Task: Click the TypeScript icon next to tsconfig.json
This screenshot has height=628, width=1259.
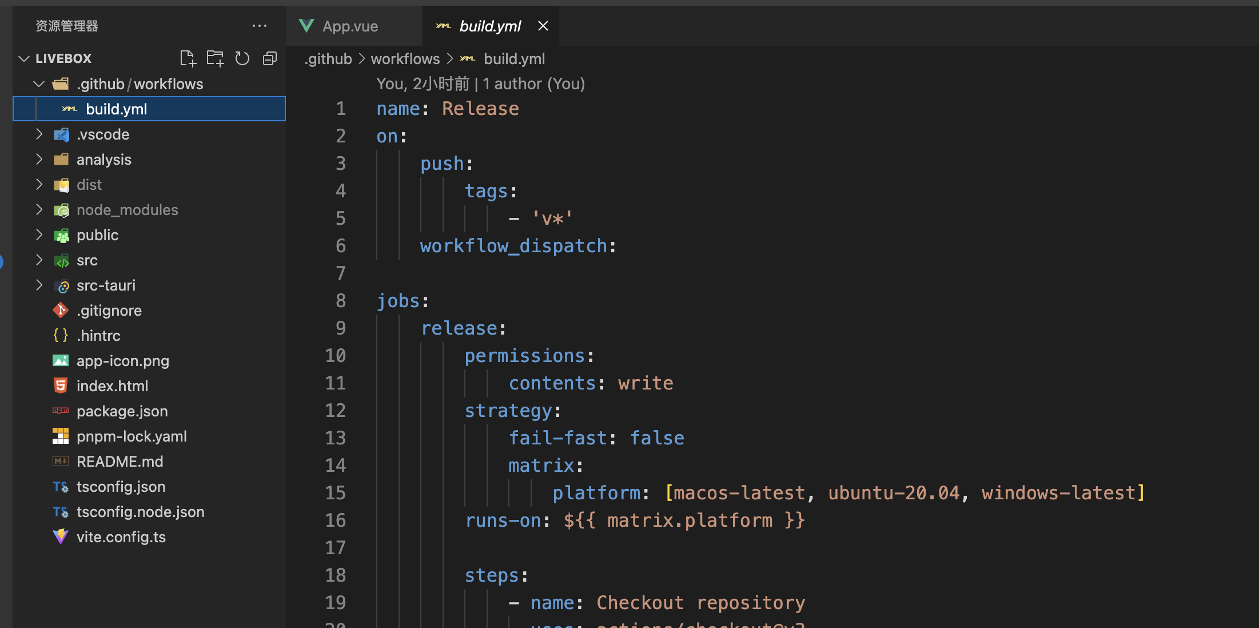Action: 61,486
